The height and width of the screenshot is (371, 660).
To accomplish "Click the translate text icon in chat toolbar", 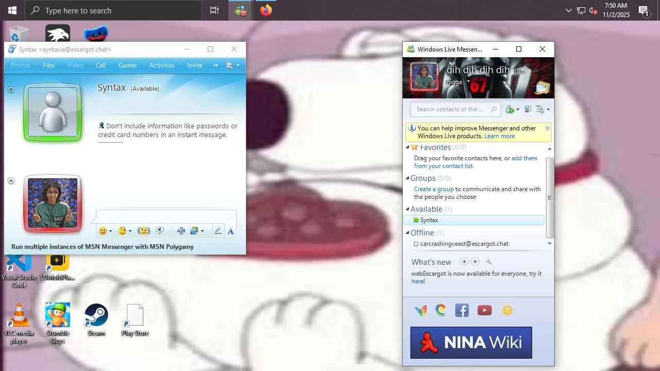I will [180, 231].
